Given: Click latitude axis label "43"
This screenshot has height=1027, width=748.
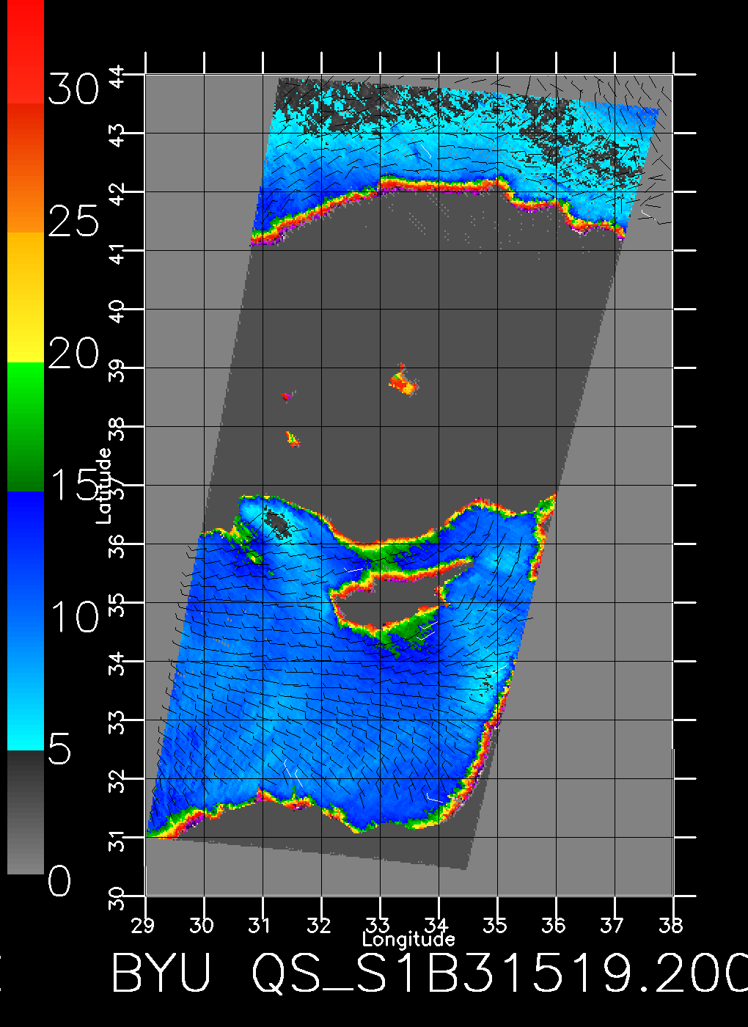Looking at the screenshot, I should tap(117, 134).
